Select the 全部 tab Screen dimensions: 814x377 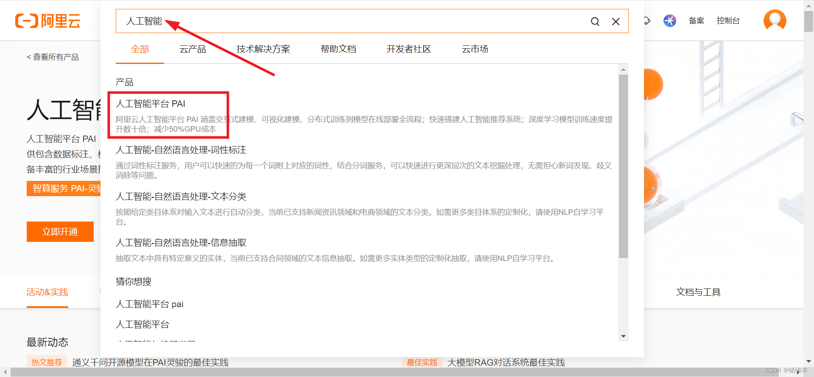[x=140, y=49]
